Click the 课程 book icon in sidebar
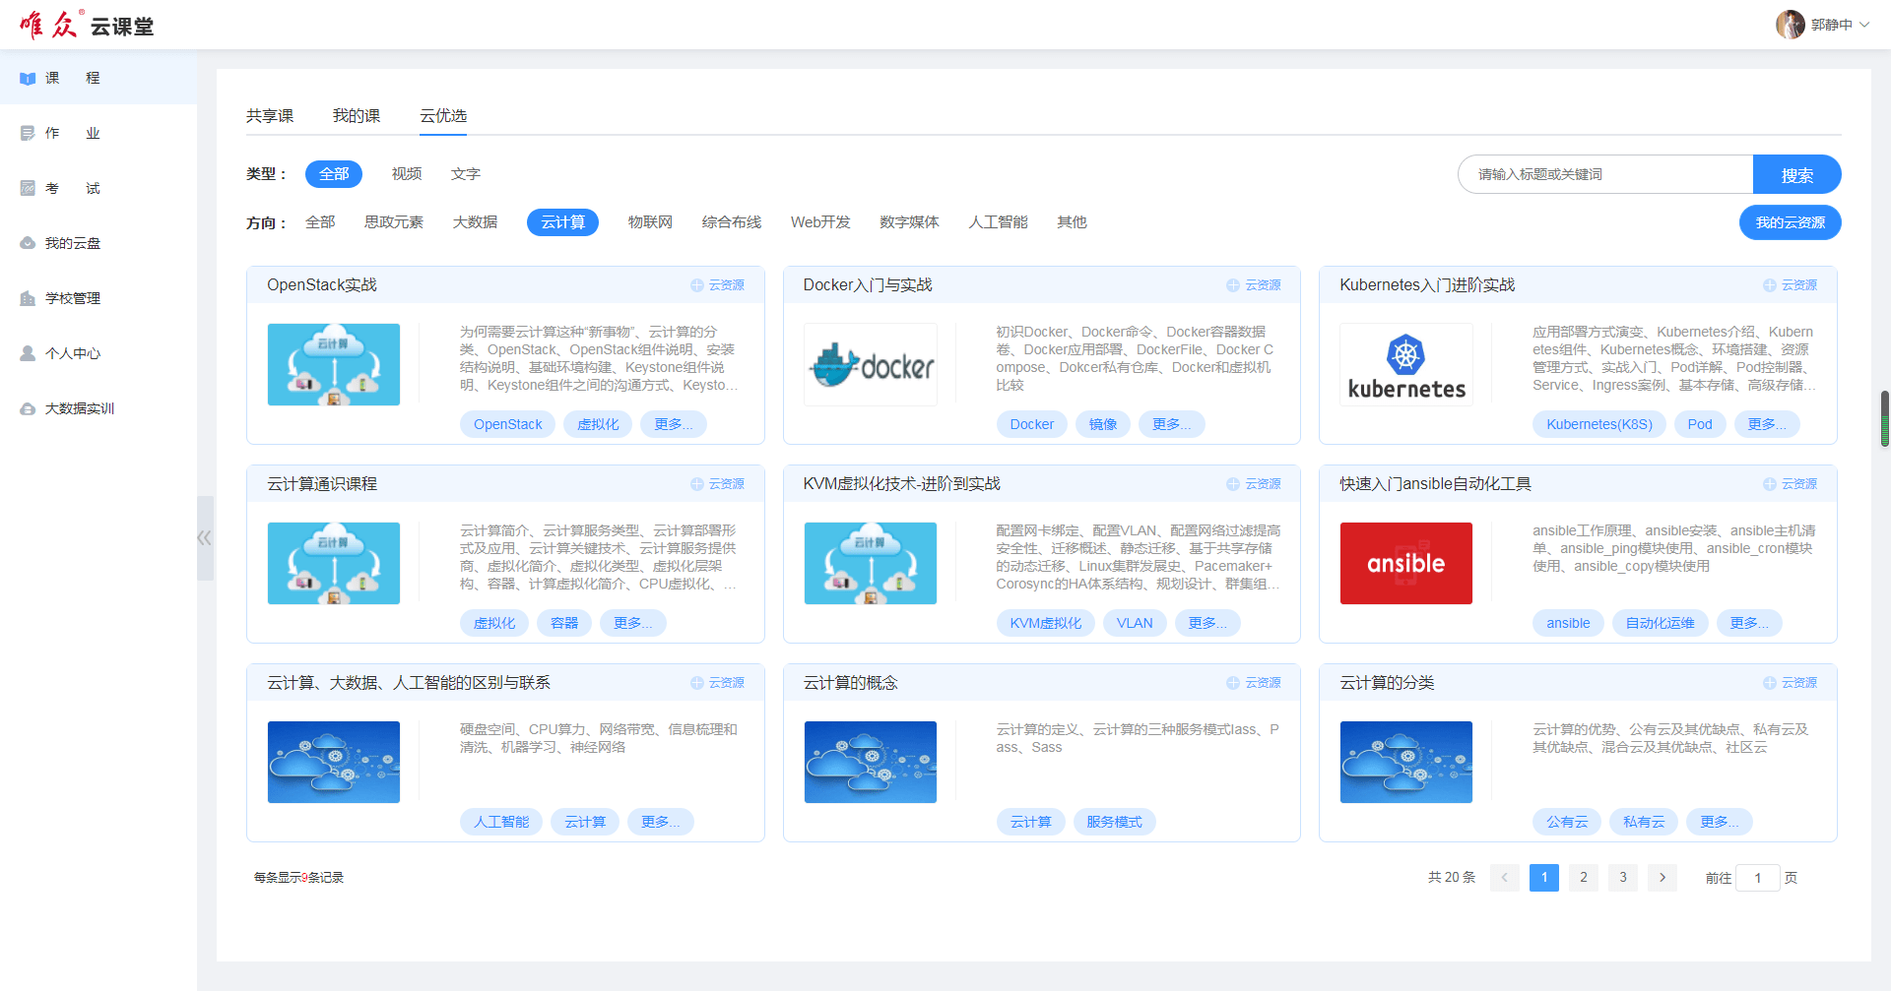The height and width of the screenshot is (991, 1891). click(28, 79)
